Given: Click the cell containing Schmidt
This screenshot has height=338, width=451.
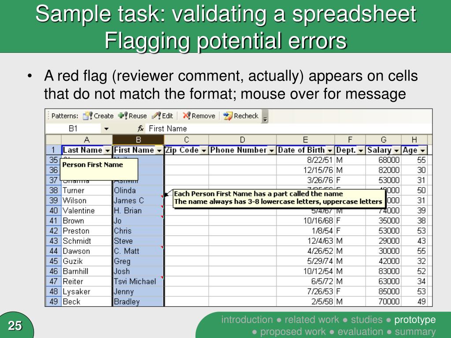Looking at the screenshot, I should tap(87, 241).
